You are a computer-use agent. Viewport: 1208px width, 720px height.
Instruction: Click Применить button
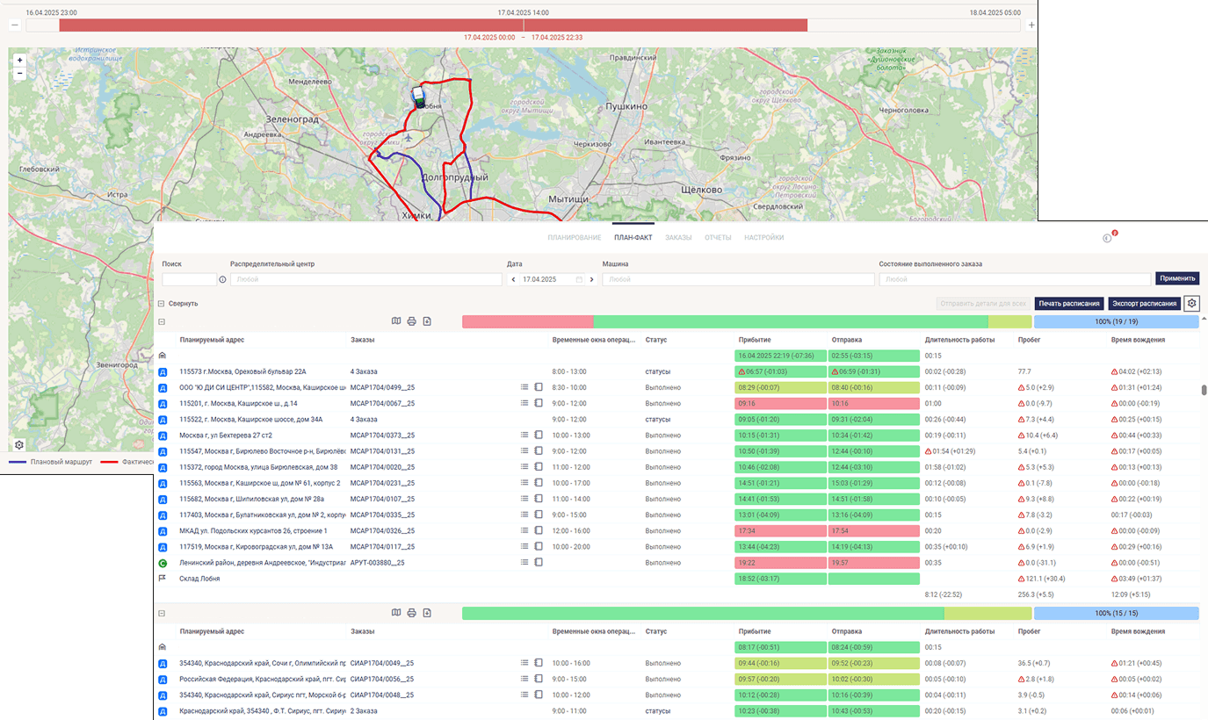pyautogui.click(x=1177, y=278)
